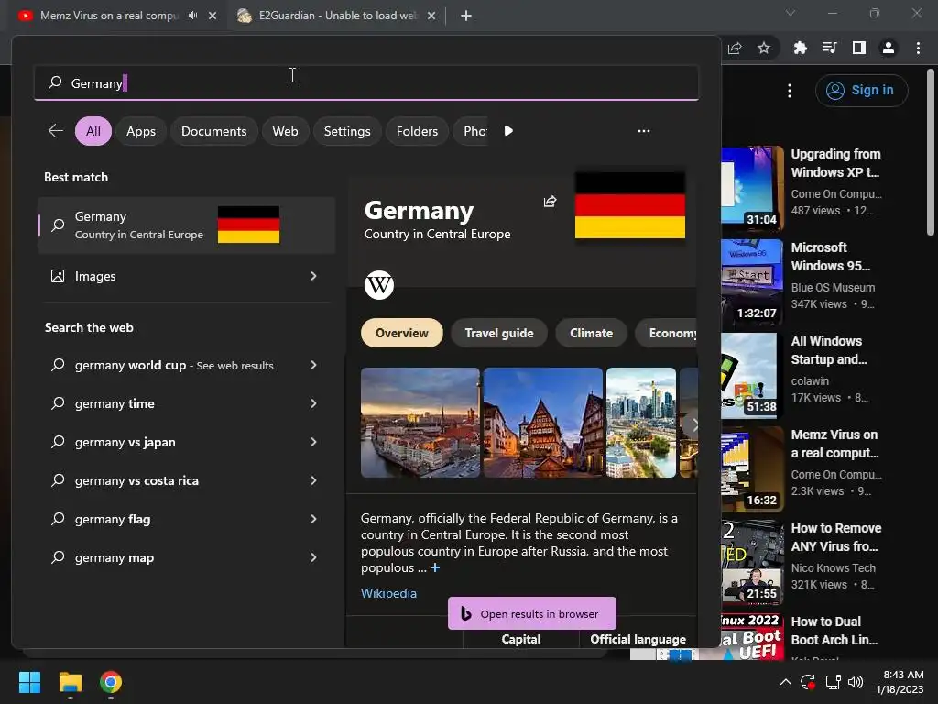Click the sync update tray icon
The image size is (938, 704).
808,682
